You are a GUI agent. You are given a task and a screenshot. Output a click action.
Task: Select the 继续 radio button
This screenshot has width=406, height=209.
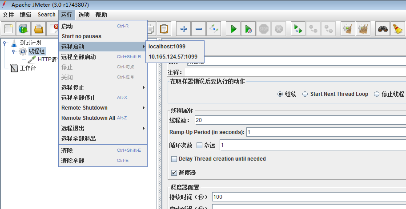[280, 94]
